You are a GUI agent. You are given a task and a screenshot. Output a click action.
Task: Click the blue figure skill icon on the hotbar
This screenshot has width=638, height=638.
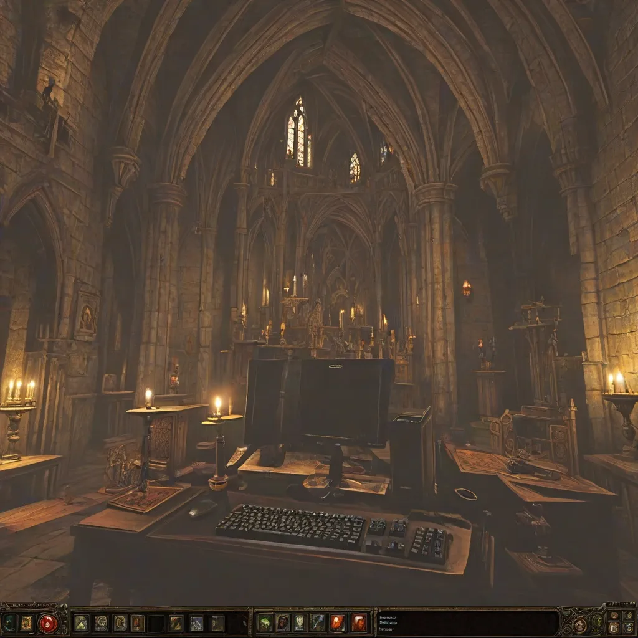point(198,623)
